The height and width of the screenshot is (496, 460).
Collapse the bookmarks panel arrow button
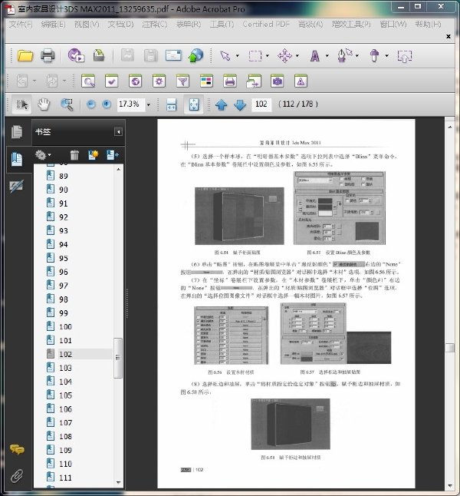point(119,132)
